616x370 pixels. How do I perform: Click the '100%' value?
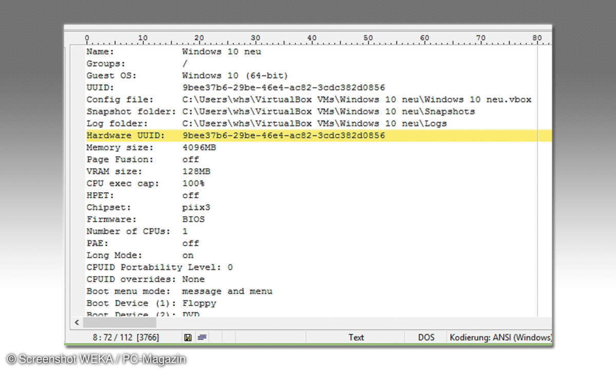coord(194,183)
